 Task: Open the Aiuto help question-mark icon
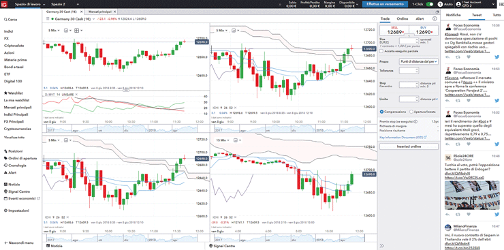tap(440, 4)
